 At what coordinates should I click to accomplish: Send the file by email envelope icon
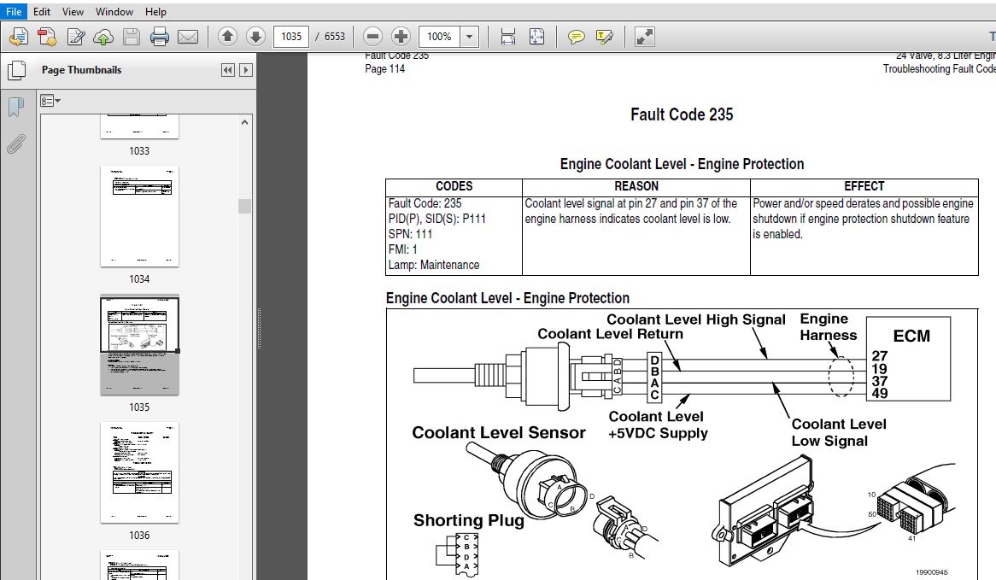188,37
